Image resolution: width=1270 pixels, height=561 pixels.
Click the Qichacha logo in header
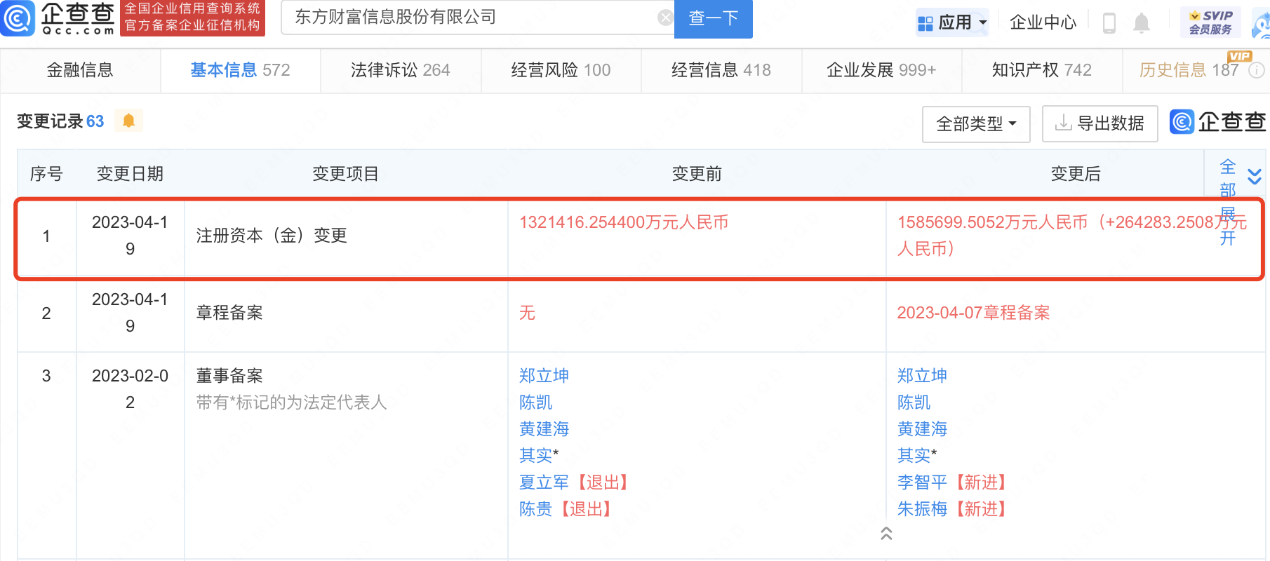(x=59, y=19)
